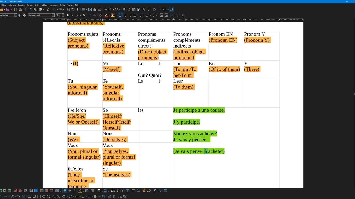
Task: Click the Cut scissors icon
Action: click(31, 10)
